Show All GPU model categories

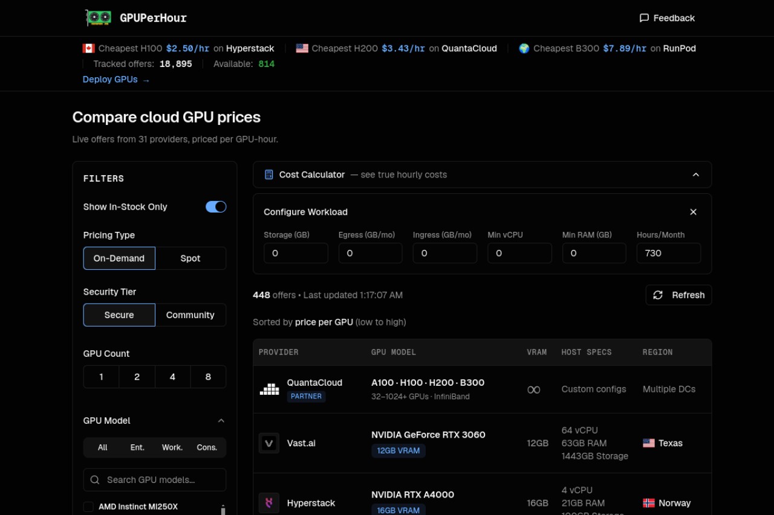click(x=103, y=447)
